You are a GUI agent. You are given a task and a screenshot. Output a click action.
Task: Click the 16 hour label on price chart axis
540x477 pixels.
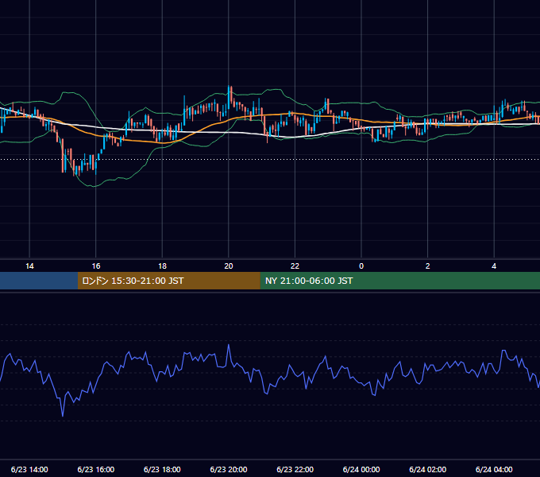point(96,266)
